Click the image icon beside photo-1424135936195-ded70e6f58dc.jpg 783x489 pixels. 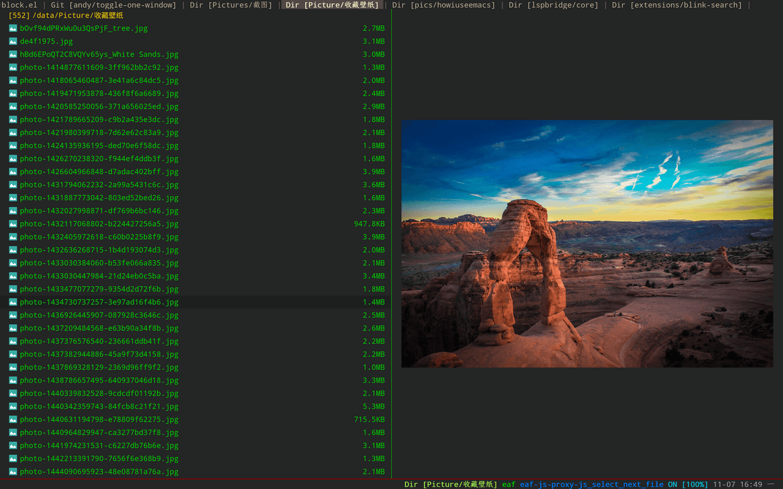[x=13, y=145]
